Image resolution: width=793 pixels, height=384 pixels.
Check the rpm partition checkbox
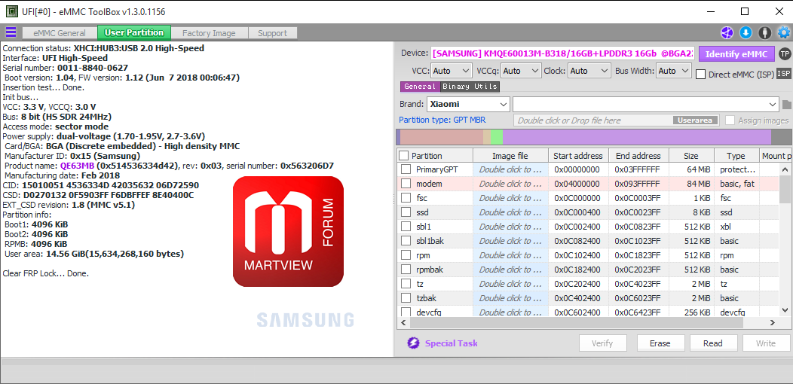406,255
